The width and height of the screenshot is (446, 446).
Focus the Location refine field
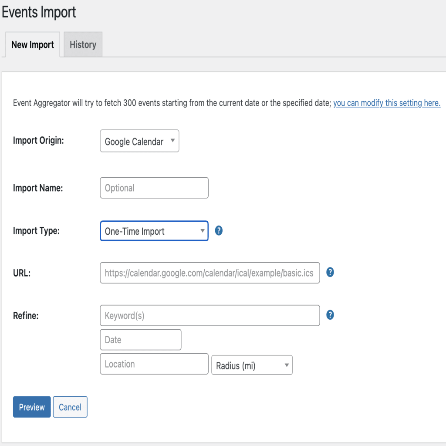tap(154, 364)
